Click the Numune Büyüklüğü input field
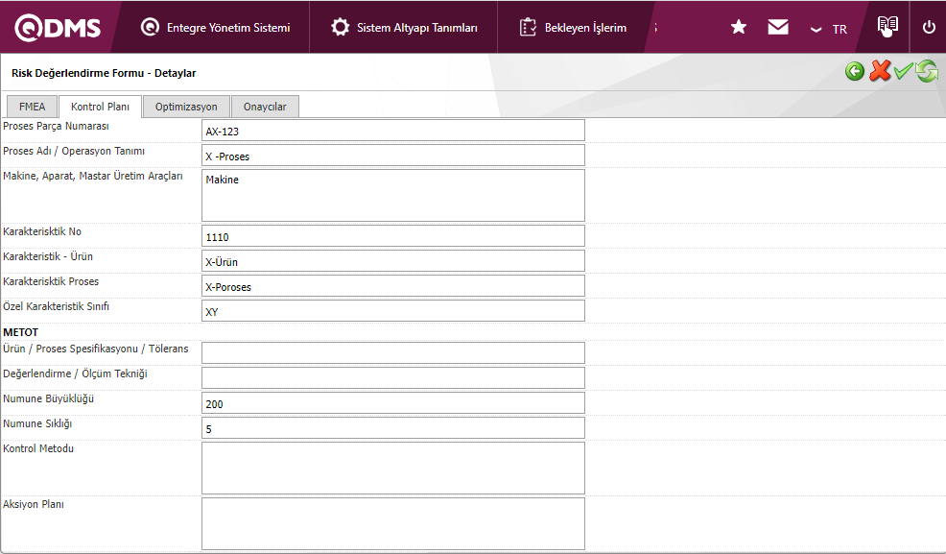This screenshot has height=554, width=946. pos(392,403)
